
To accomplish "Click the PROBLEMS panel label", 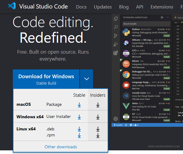I will [x=179, y=100].
